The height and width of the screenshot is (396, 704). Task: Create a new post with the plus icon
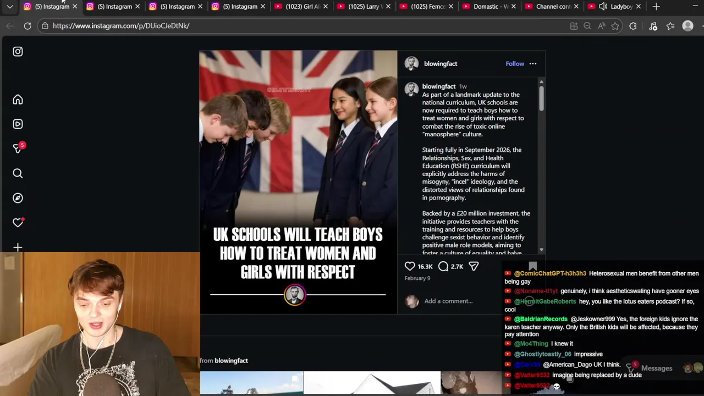18,248
